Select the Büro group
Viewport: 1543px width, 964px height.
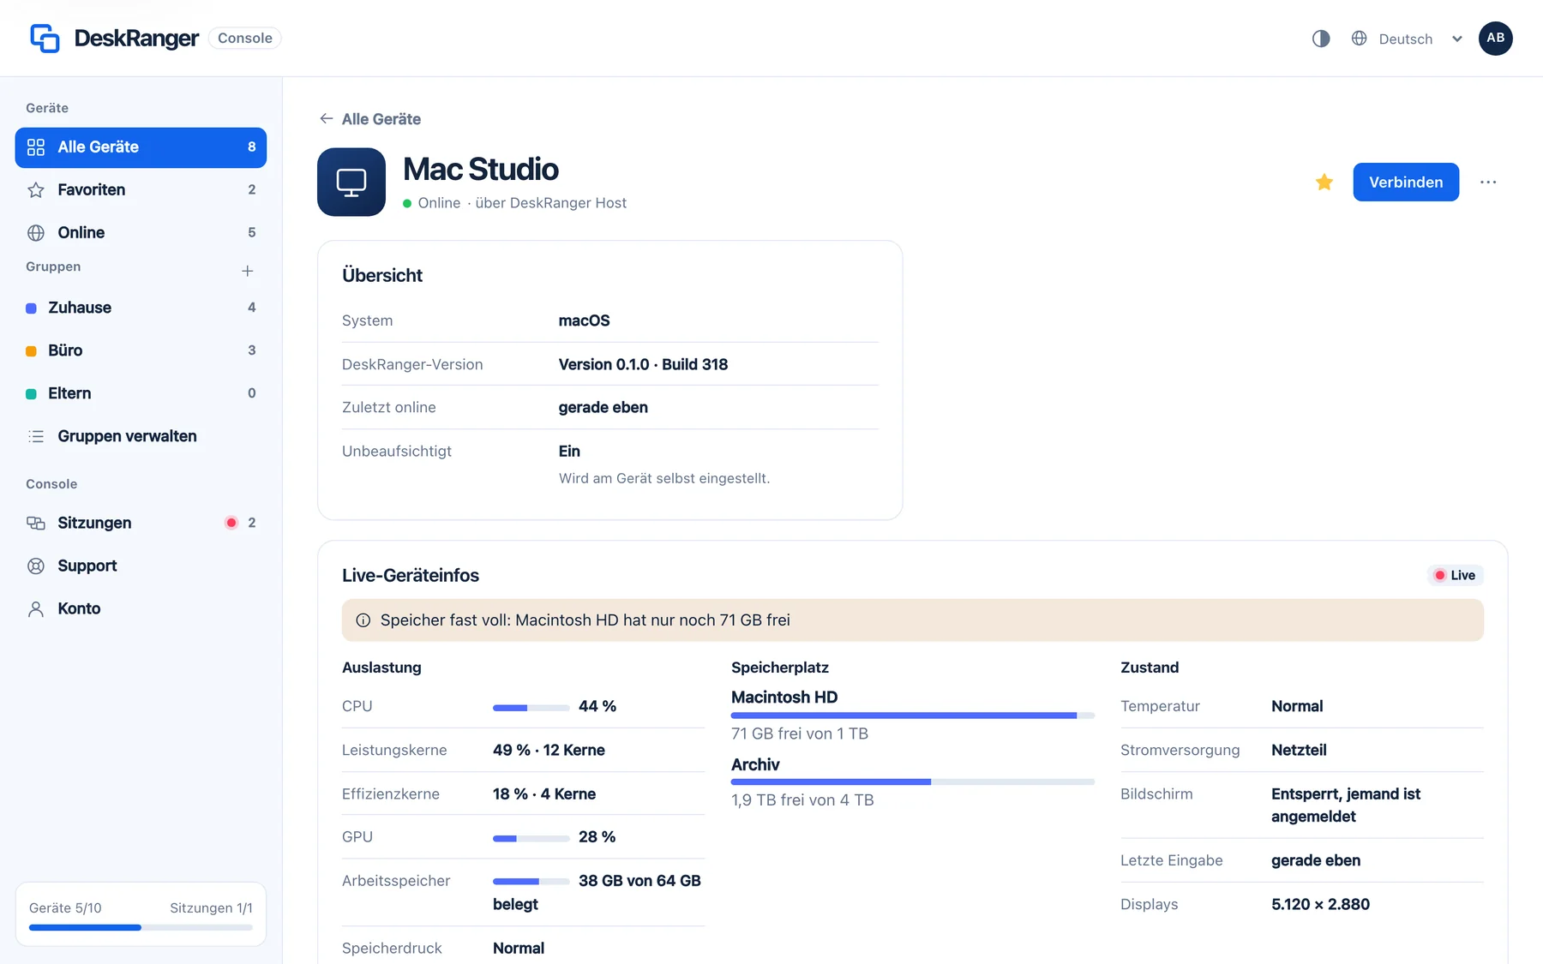(x=141, y=350)
